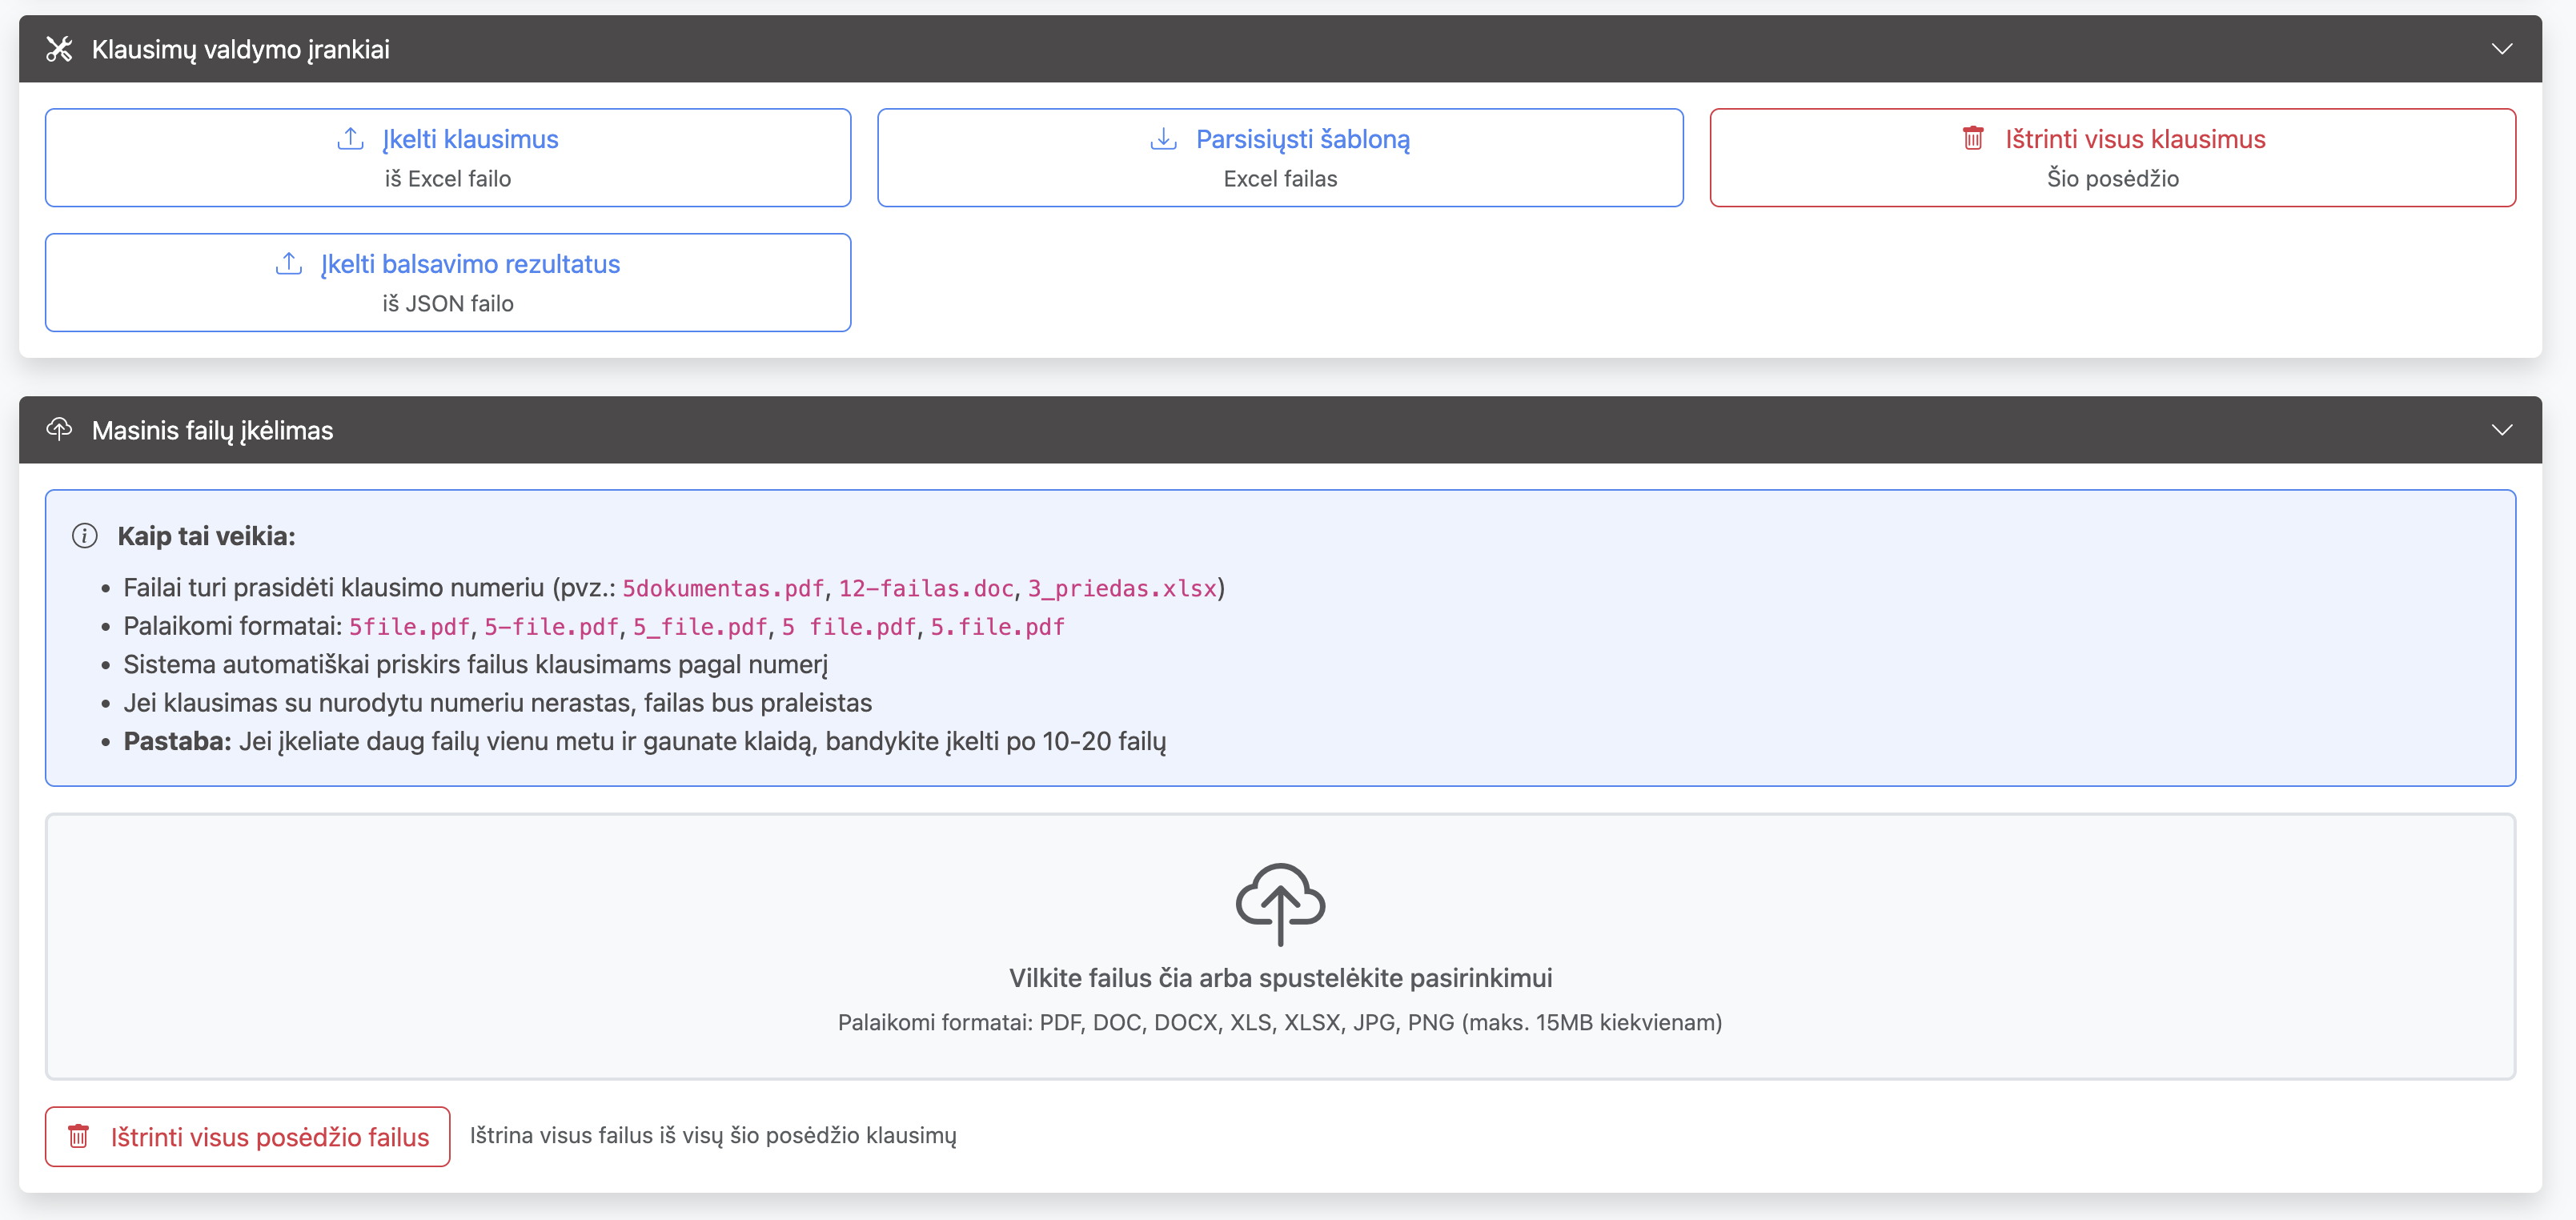Viewport: 2576px width, 1220px height.
Task: Collapse Klausimų valdymo įrankiai panel chevron
Action: tap(2501, 49)
